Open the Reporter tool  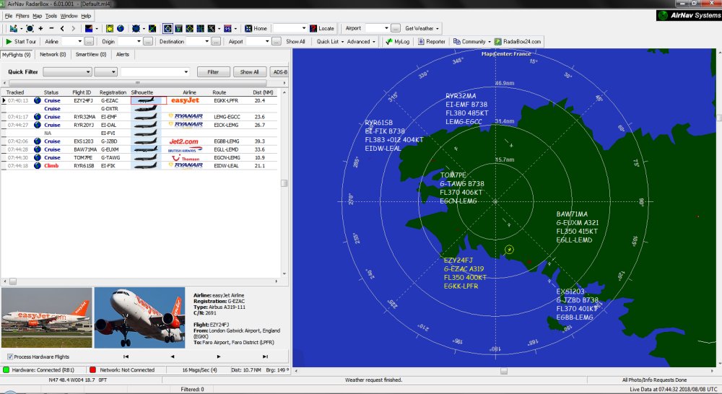coord(431,42)
